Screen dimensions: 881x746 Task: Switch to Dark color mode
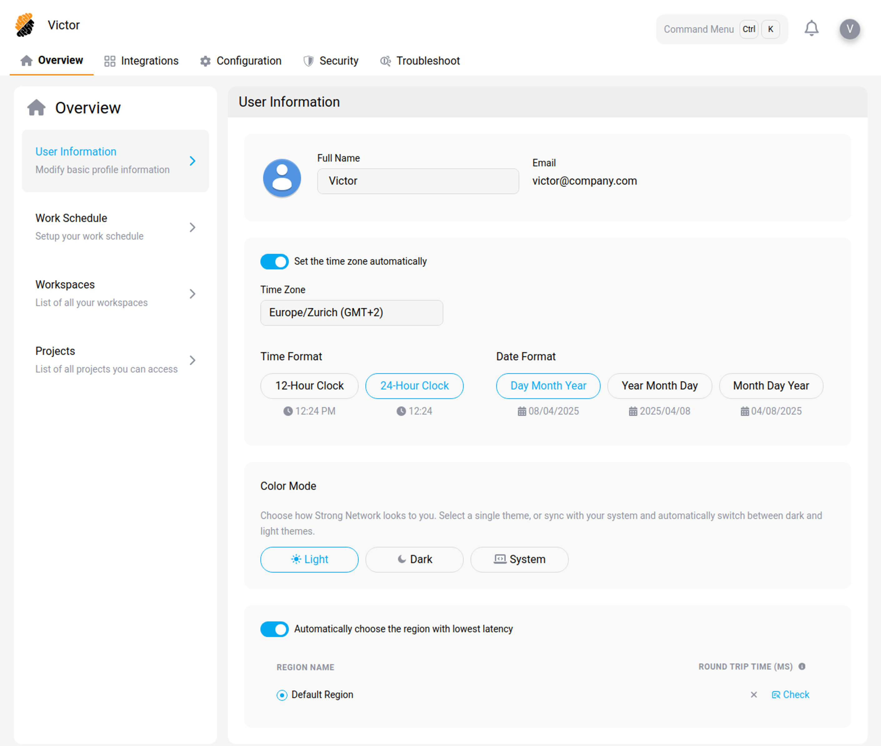tap(414, 560)
